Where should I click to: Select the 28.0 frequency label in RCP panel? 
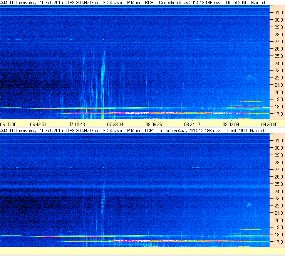coord(279,35)
